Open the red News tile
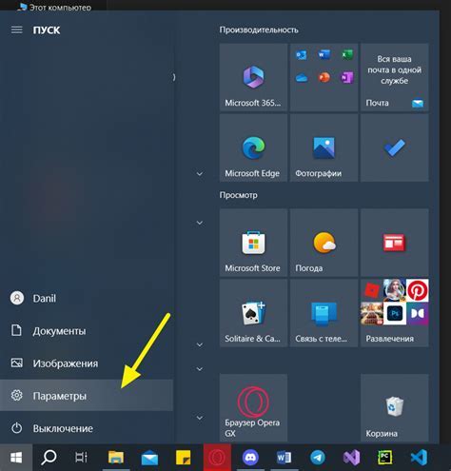 pos(395,243)
